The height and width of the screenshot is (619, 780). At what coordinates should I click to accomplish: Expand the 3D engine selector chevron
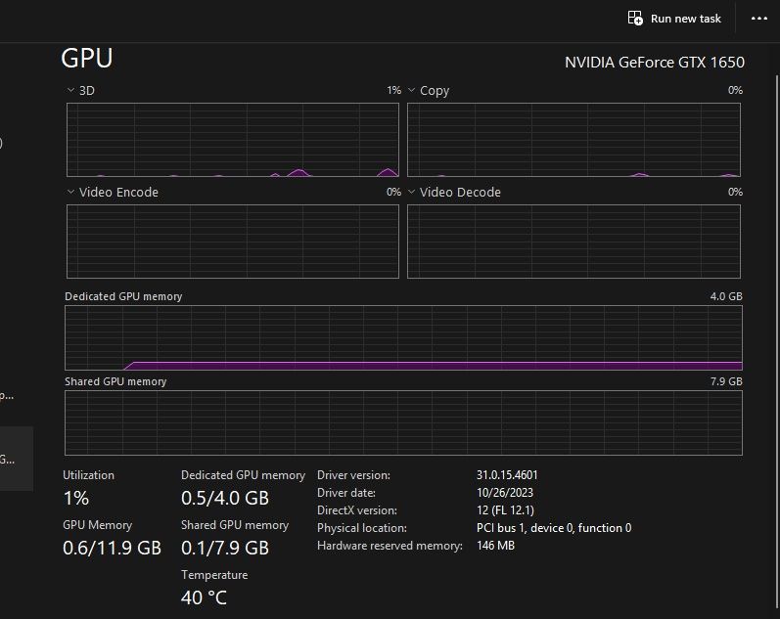70,90
